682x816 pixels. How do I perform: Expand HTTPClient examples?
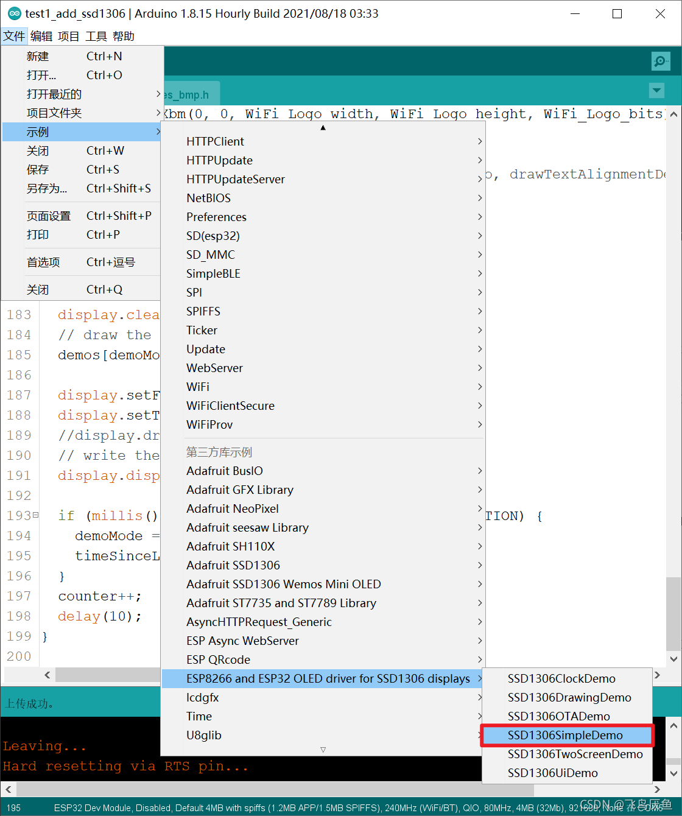323,141
